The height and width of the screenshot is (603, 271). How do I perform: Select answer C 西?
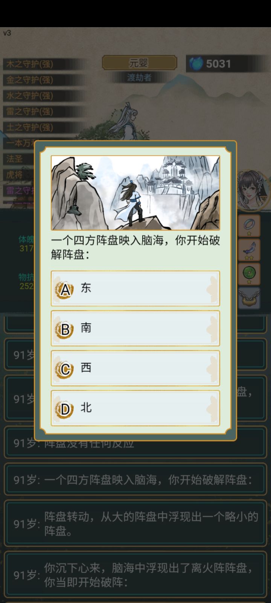[135, 369]
